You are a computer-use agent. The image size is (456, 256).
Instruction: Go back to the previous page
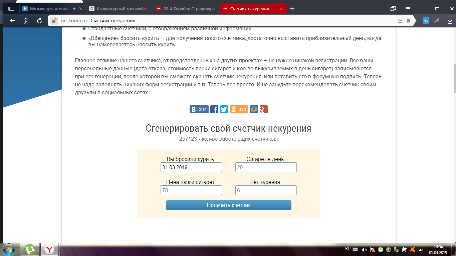pyautogui.click(x=13, y=21)
